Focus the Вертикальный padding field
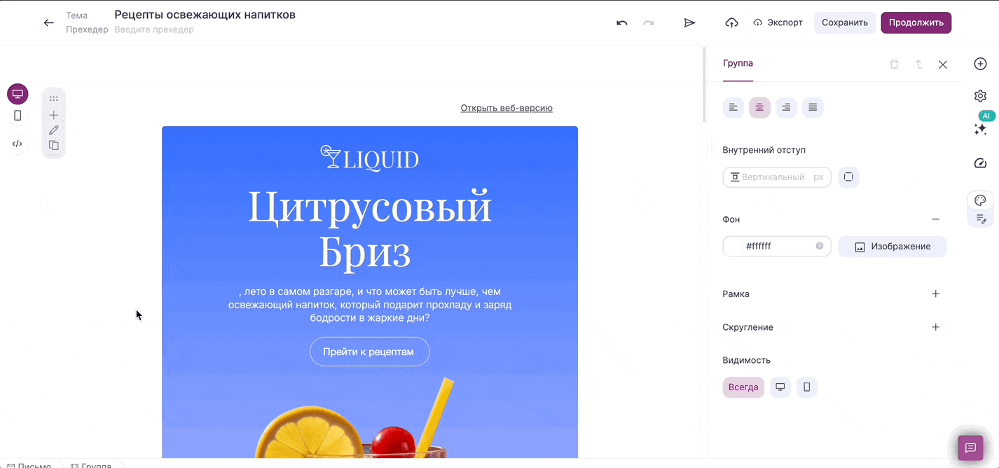Image resolution: width=999 pixels, height=468 pixels. [x=777, y=177]
